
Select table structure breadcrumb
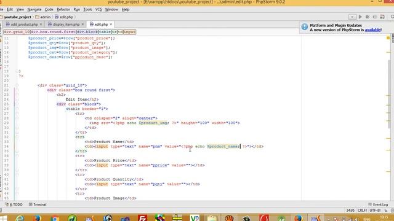pos(105,32)
